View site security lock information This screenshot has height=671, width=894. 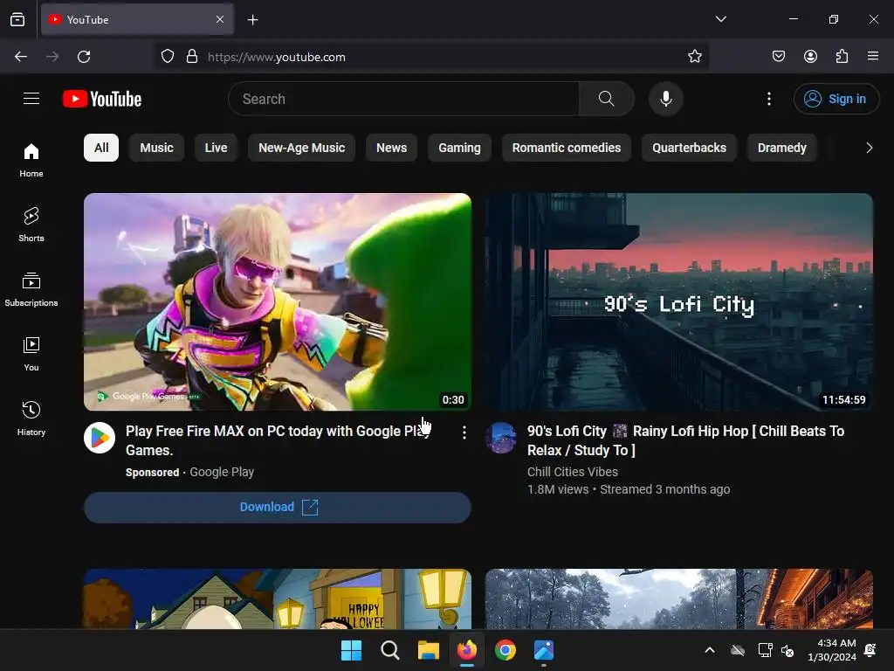point(192,57)
